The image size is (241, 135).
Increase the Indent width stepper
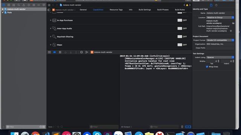point(233,60)
